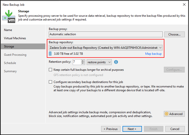The image size is (189, 135).
Task: Click the blue retention policy info icon
Action: [x=116, y=62]
